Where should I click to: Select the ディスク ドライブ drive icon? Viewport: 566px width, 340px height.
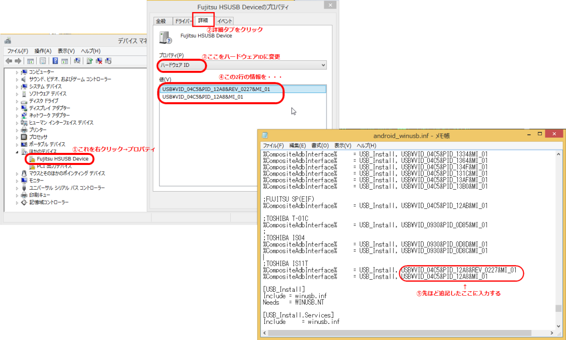pos(24,101)
